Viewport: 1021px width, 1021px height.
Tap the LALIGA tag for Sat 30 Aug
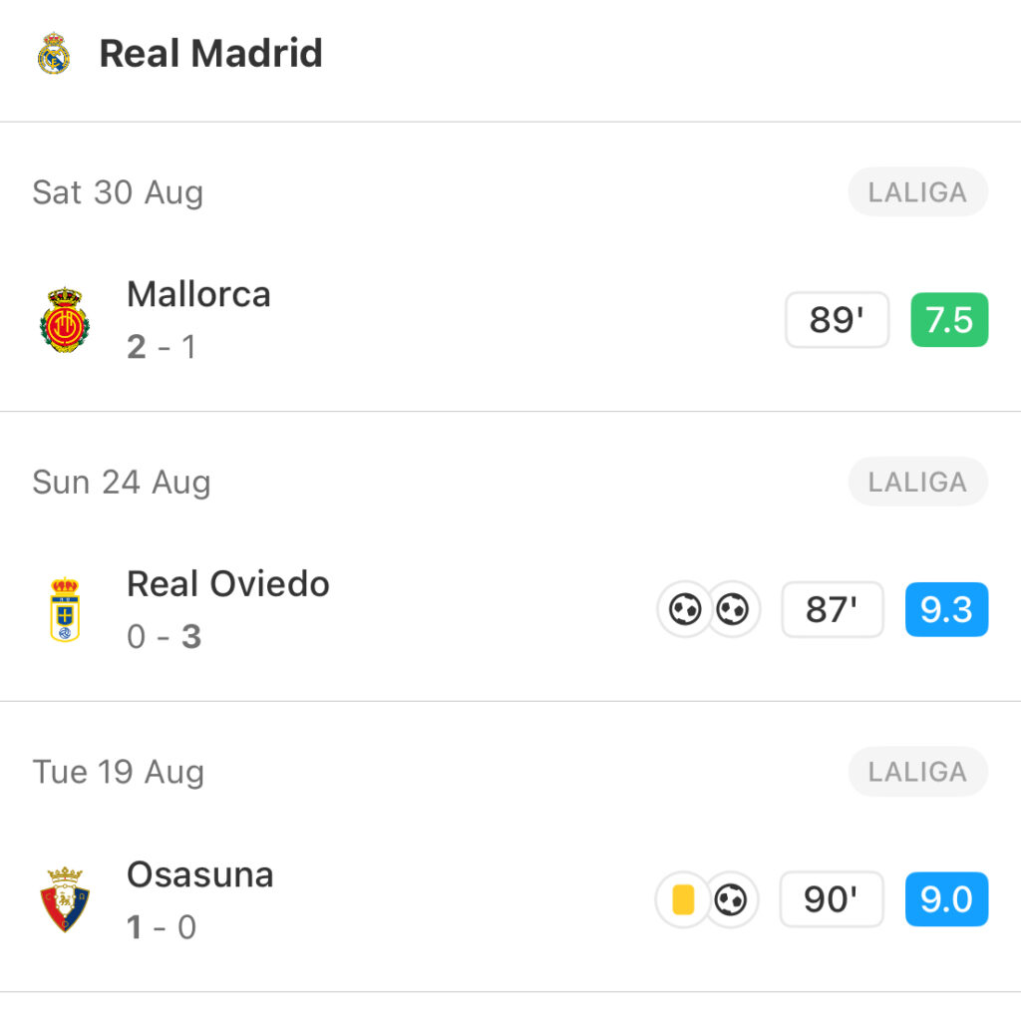[x=918, y=192]
